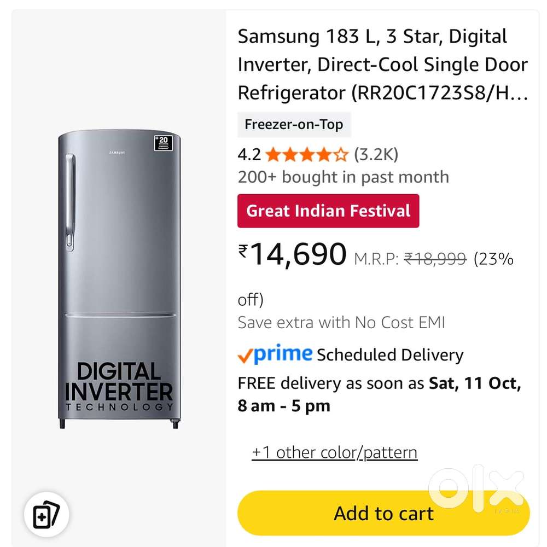Click the Samsung logo on the refrigerator
Screen dimensions: 547x547
coord(118,152)
